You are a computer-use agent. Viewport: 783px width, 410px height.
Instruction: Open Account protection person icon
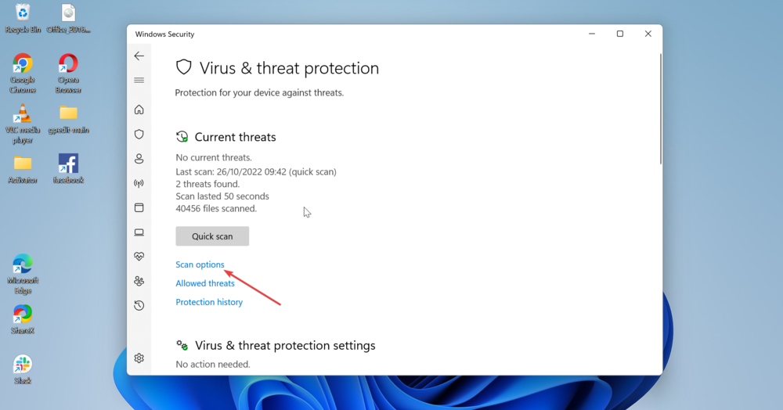point(139,159)
